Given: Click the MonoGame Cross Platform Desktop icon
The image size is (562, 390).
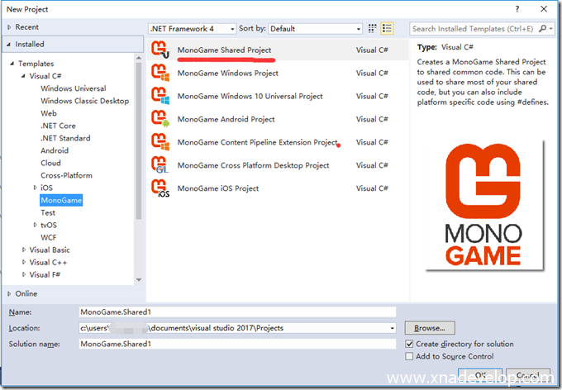Looking at the screenshot, I should (160, 165).
